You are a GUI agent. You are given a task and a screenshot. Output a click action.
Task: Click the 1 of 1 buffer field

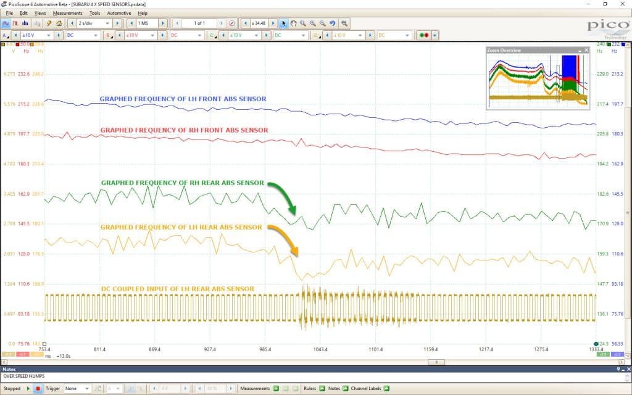pos(199,23)
